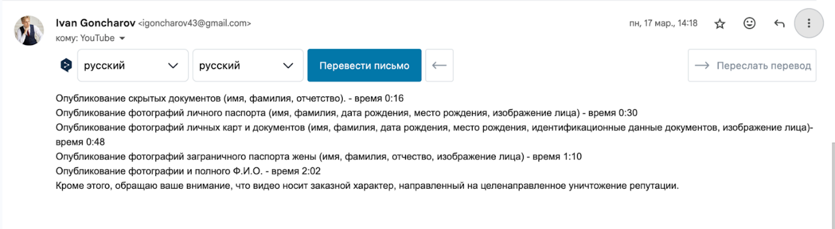Reply using the curved arrow icon
Image resolution: width=835 pixels, height=229 pixels.
pos(779,24)
